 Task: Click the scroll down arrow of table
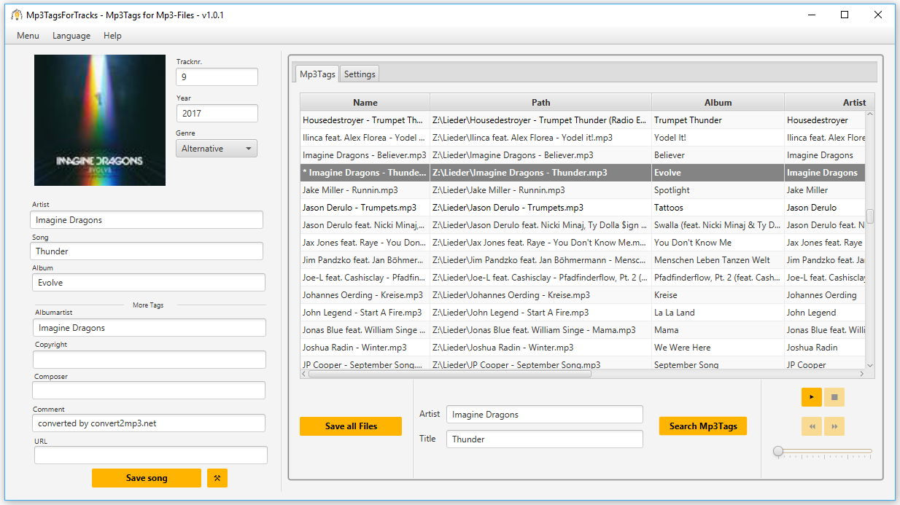click(x=870, y=365)
